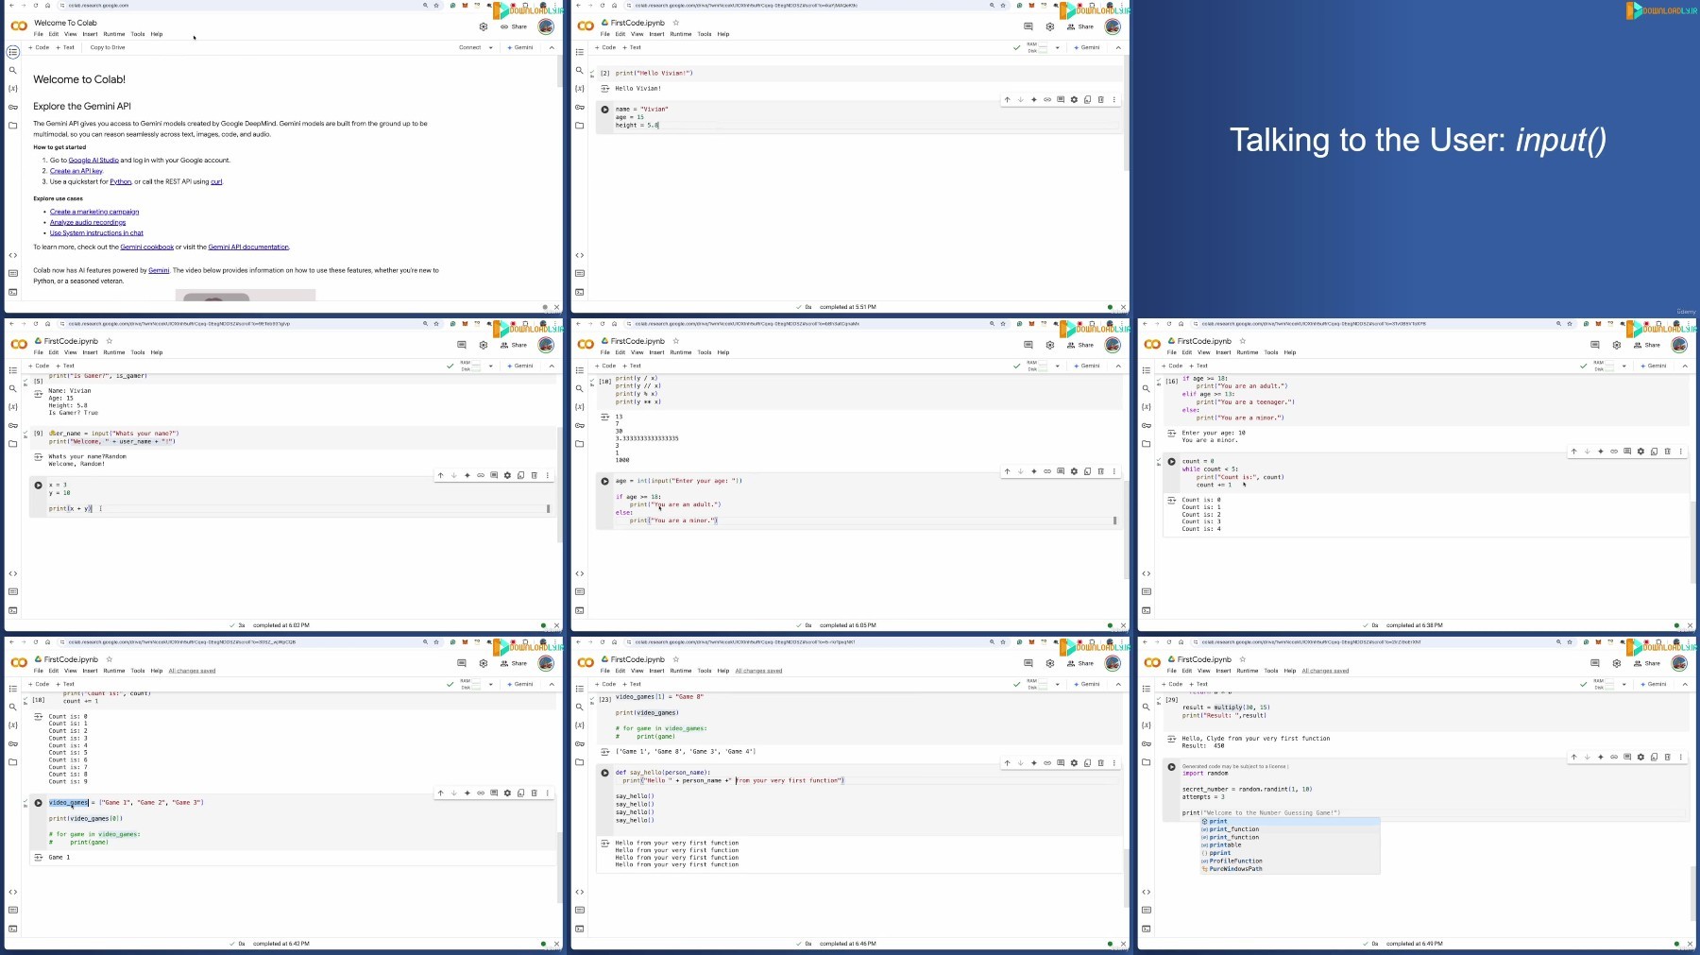Open Insert menu in count while-loop window

click(x=1223, y=352)
